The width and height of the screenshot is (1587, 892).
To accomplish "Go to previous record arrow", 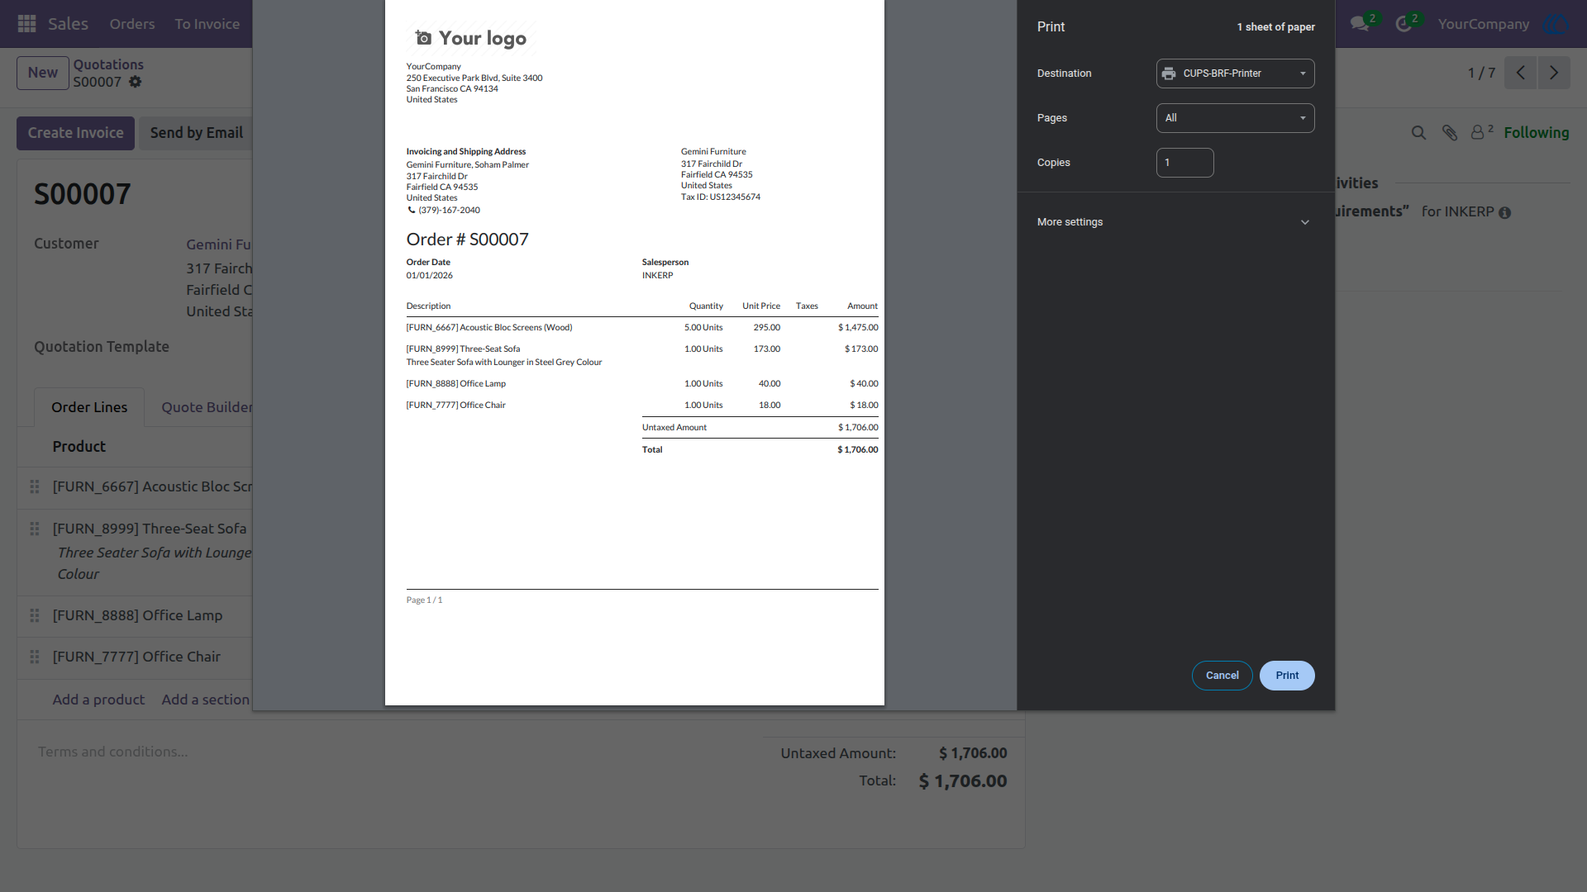I will point(1521,73).
